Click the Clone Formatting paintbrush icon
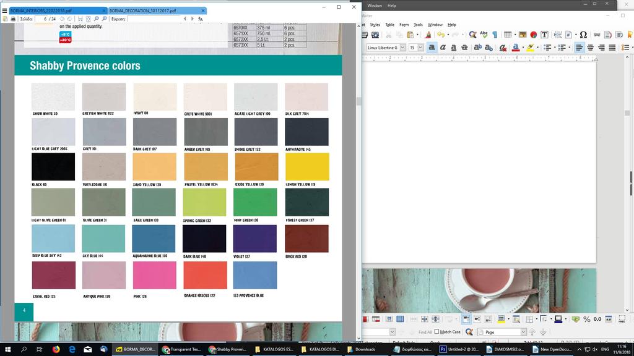 [428, 35]
